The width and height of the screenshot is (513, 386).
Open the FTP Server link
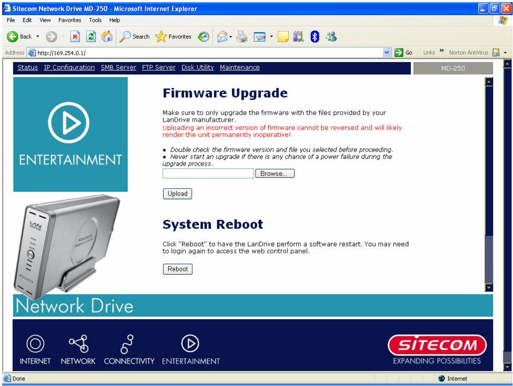(159, 67)
